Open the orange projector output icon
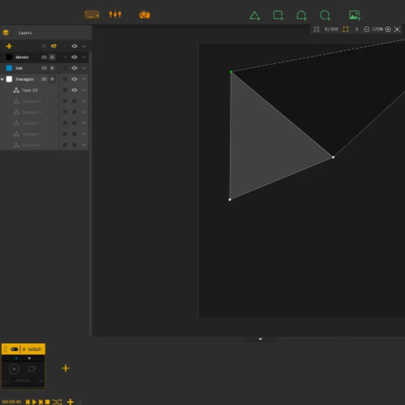This screenshot has width=405, height=405. tap(145, 15)
